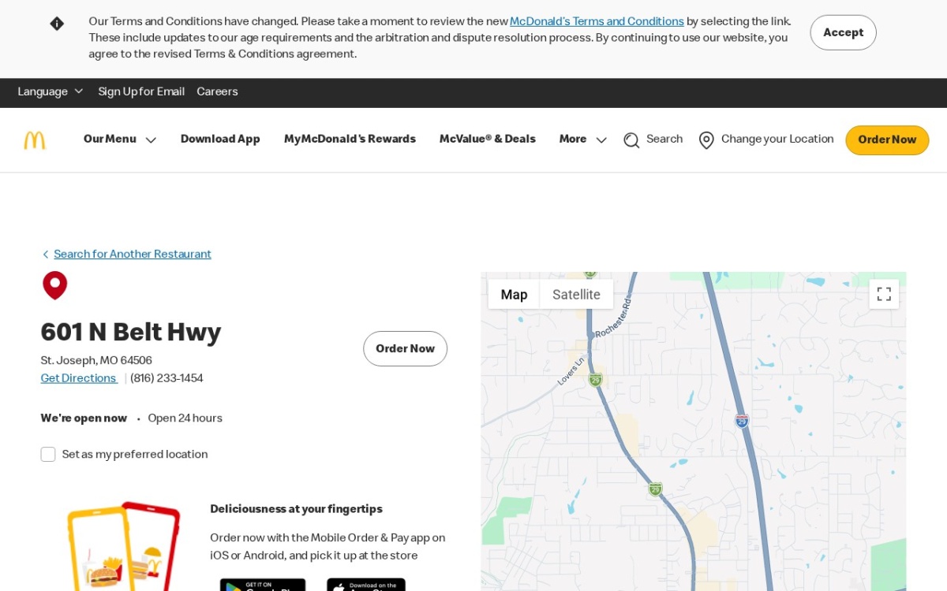This screenshot has width=947, height=591.
Task: Toggle fullscreen map view
Action: coord(884,294)
